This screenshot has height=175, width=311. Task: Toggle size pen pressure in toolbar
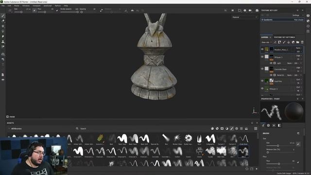pos(35,10)
